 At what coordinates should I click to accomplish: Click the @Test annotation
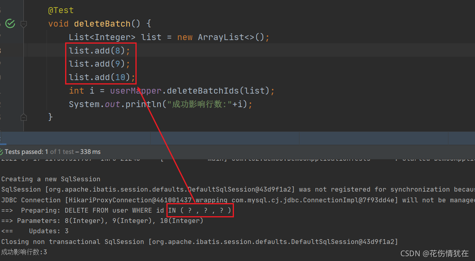(x=61, y=10)
